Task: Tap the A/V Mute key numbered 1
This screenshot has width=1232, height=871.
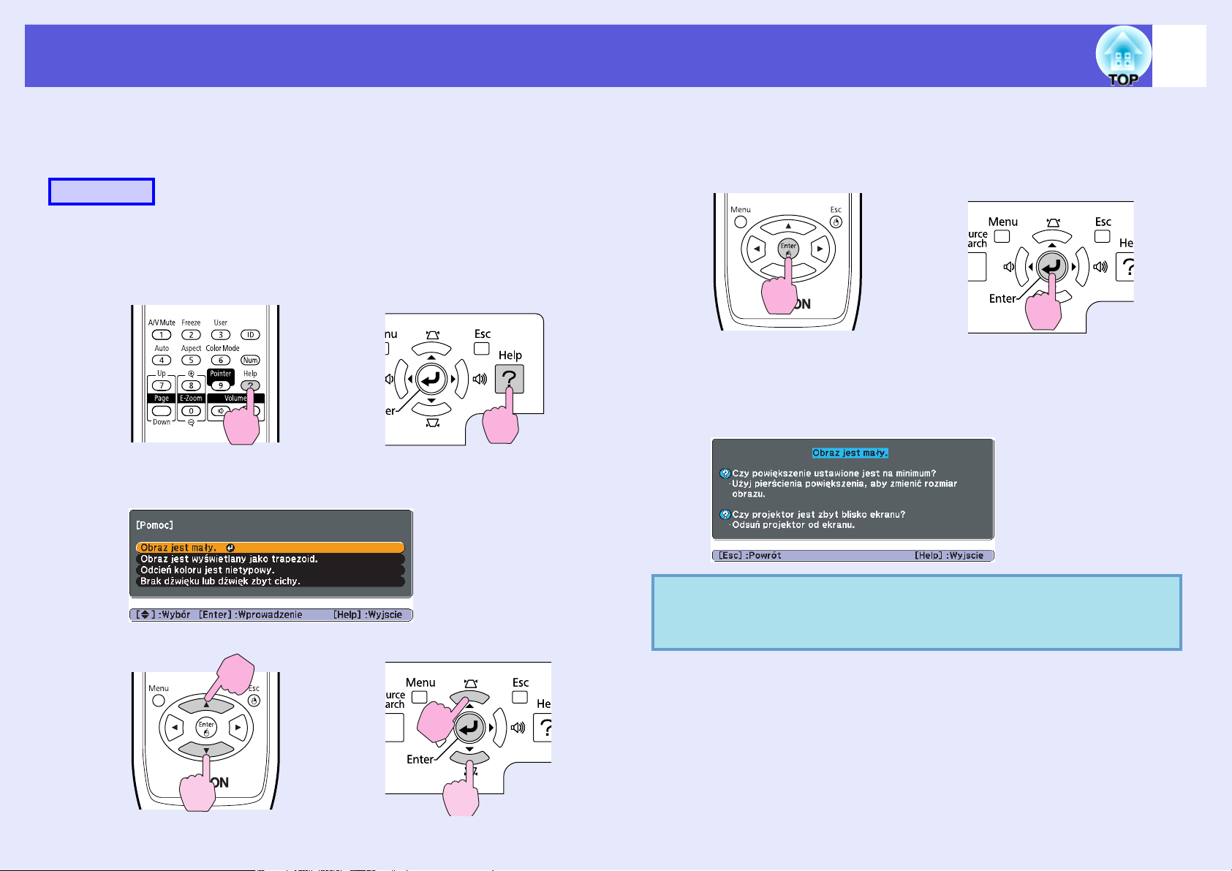Action: 162,335
